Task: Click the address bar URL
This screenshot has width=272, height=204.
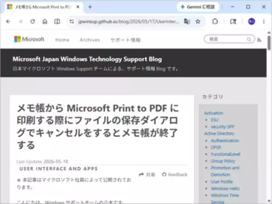Action: pyautogui.click(x=129, y=21)
